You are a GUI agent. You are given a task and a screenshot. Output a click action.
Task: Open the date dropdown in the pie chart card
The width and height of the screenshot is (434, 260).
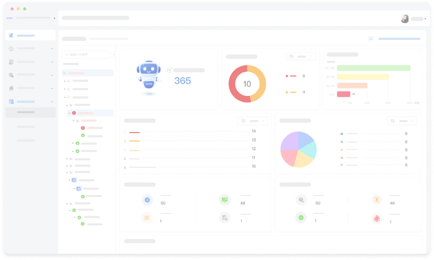tap(402, 121)
